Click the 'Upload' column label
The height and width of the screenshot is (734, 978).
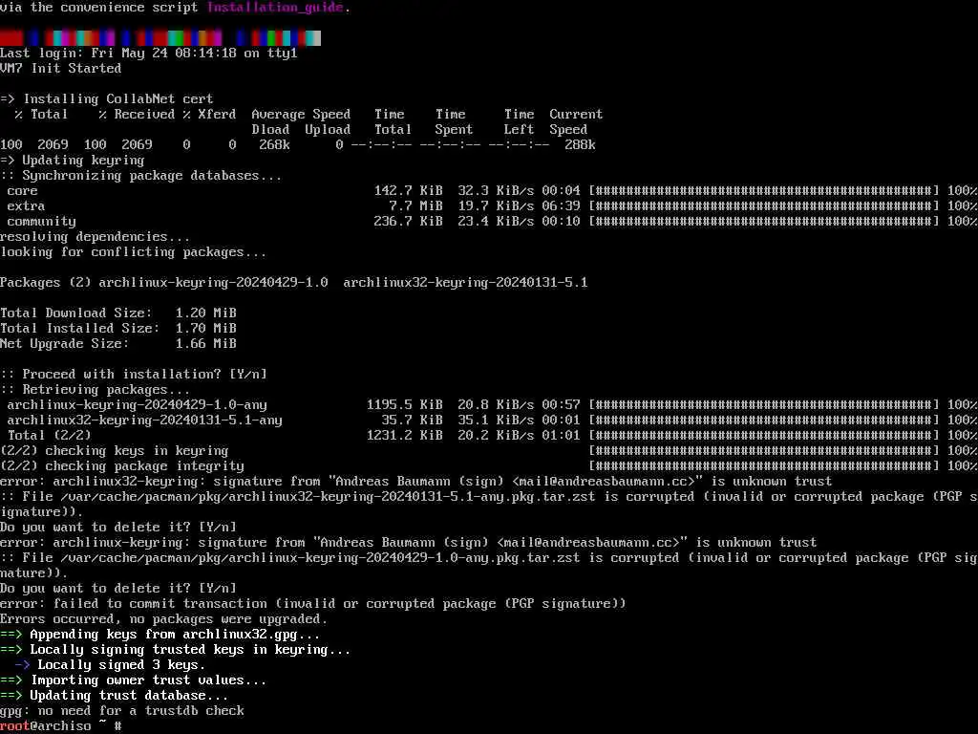click(328, 130)
